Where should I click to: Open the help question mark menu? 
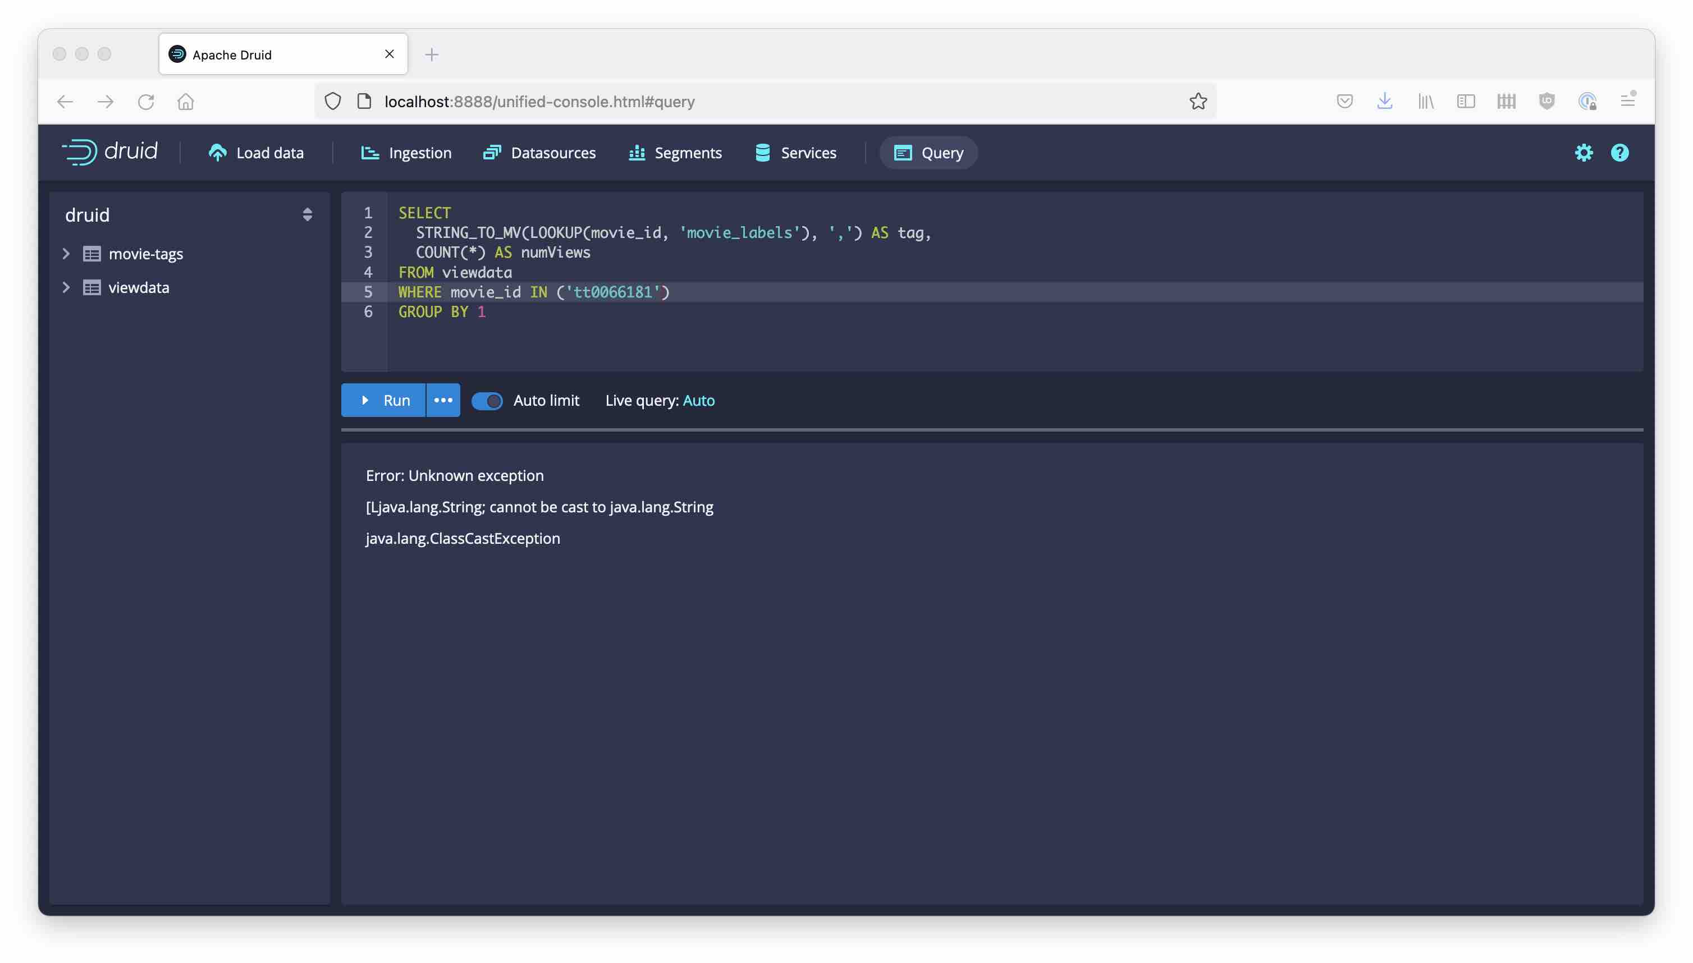[1619, 153]
